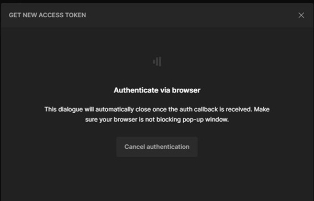Image resolution: width=314 pixels, height=201 pixels.
Task: Click the word 'GET' in the title bar
Action: tap(15, 15)
